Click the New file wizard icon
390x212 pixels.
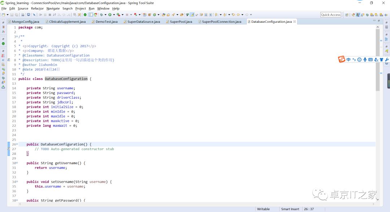(x=4, y=15)
